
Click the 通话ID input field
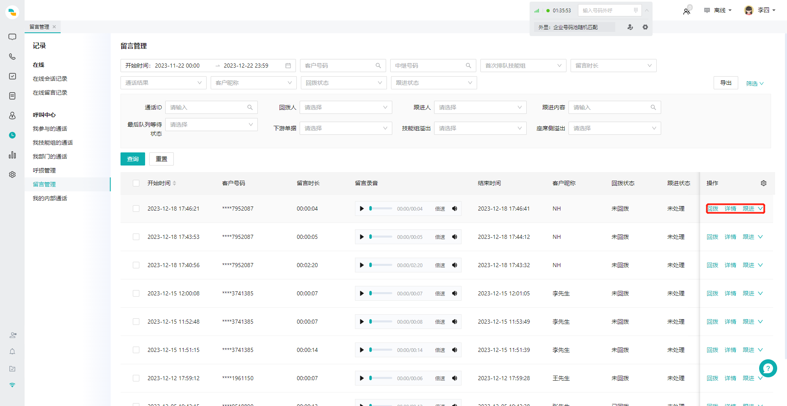point(212,107)
